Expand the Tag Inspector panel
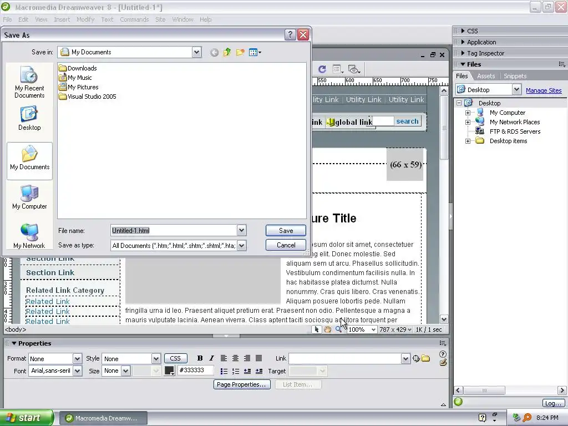This screenshot has height=426, width=568. pos(463,53)
